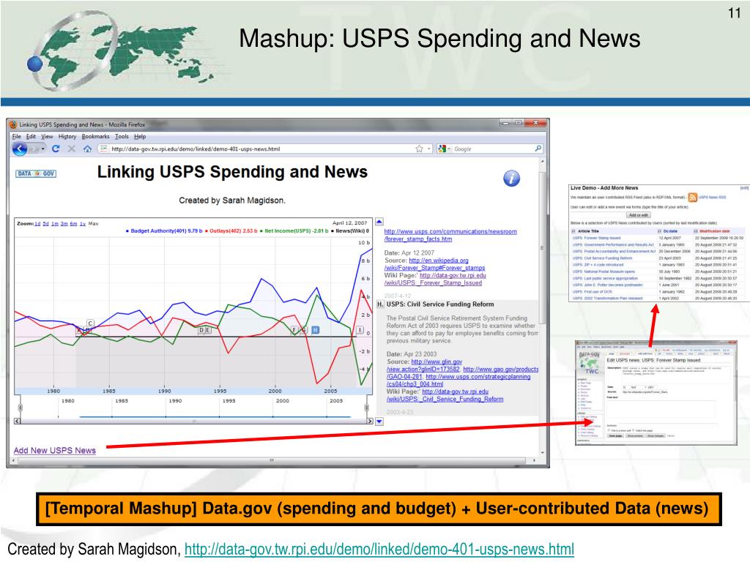Click the Forward navigation arrow
Screen dimensions: 750x562
[x=34, y=149]
